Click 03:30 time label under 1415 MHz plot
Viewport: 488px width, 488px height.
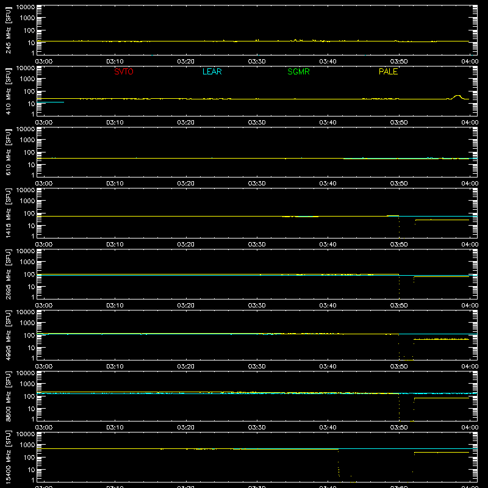point(257,245)
